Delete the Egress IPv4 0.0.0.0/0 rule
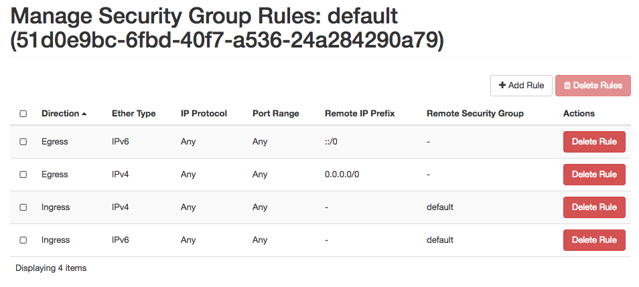 coord(594,174)
